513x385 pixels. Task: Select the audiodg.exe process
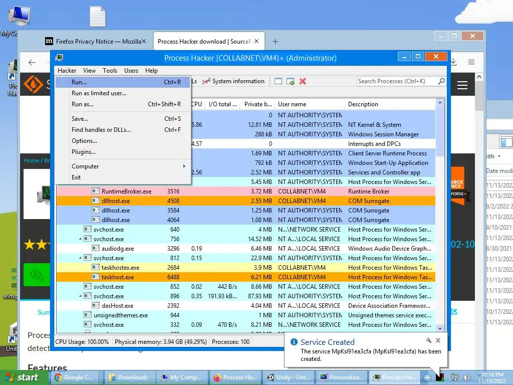point(245,249)
